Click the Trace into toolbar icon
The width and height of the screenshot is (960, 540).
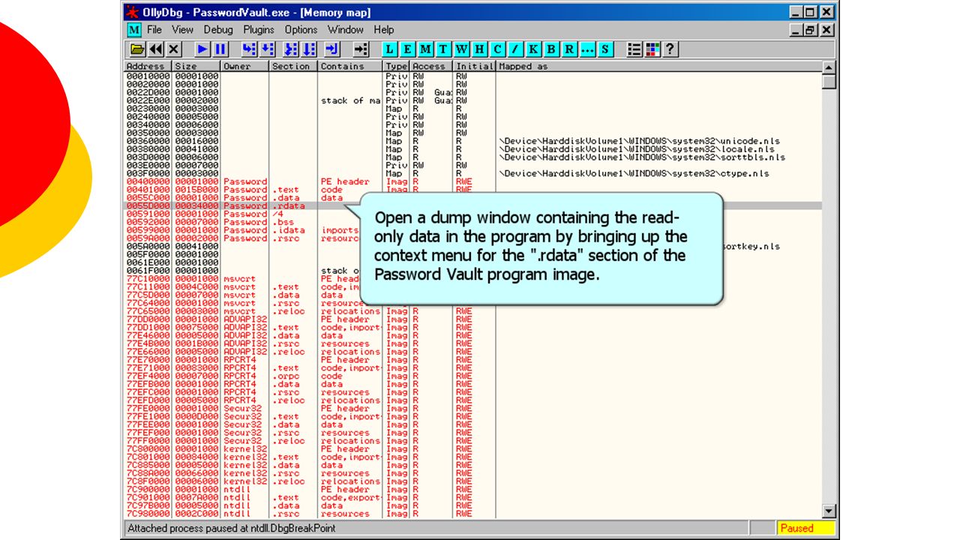[292, 49]
